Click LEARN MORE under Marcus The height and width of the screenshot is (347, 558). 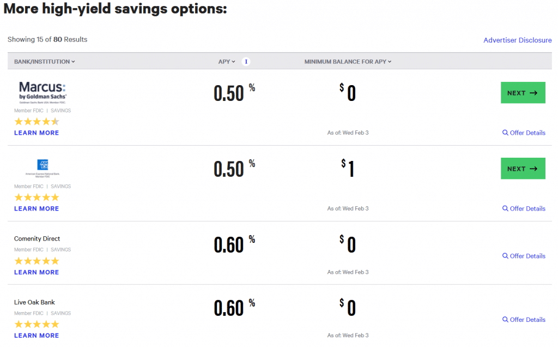(x=36, y=133)
